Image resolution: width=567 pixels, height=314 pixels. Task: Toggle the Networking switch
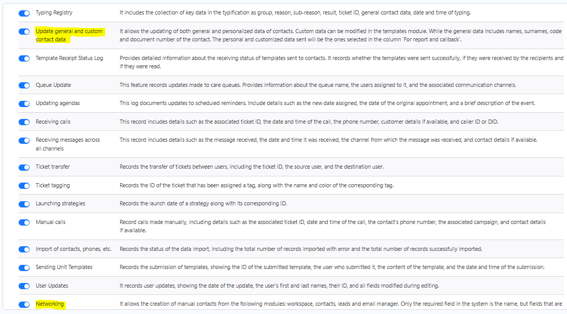point(24,304)
